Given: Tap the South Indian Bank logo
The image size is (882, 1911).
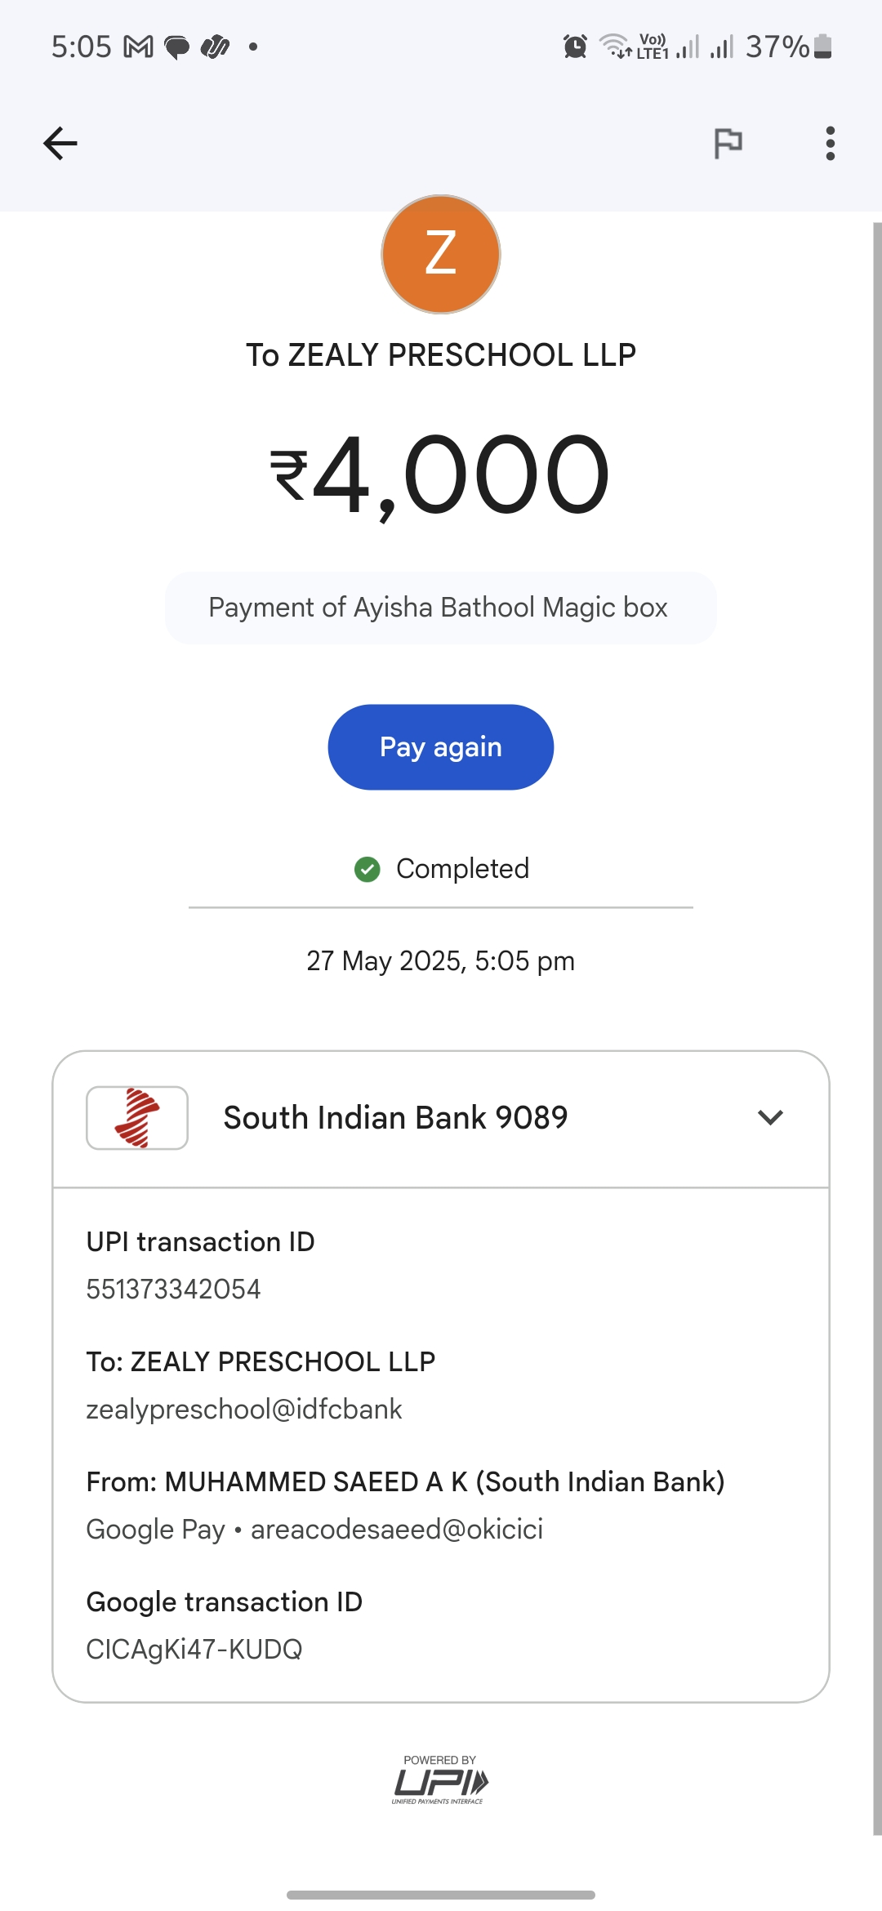Looking at the screenshot, I should tap(137, 1117).
